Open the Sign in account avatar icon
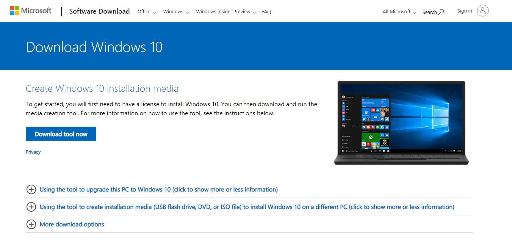The width and height of the screenshot is (512, 248). pos(483,11)
